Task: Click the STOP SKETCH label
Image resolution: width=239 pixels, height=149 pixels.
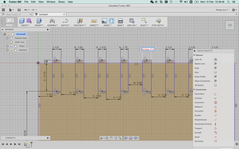Action: click(158, 25)
